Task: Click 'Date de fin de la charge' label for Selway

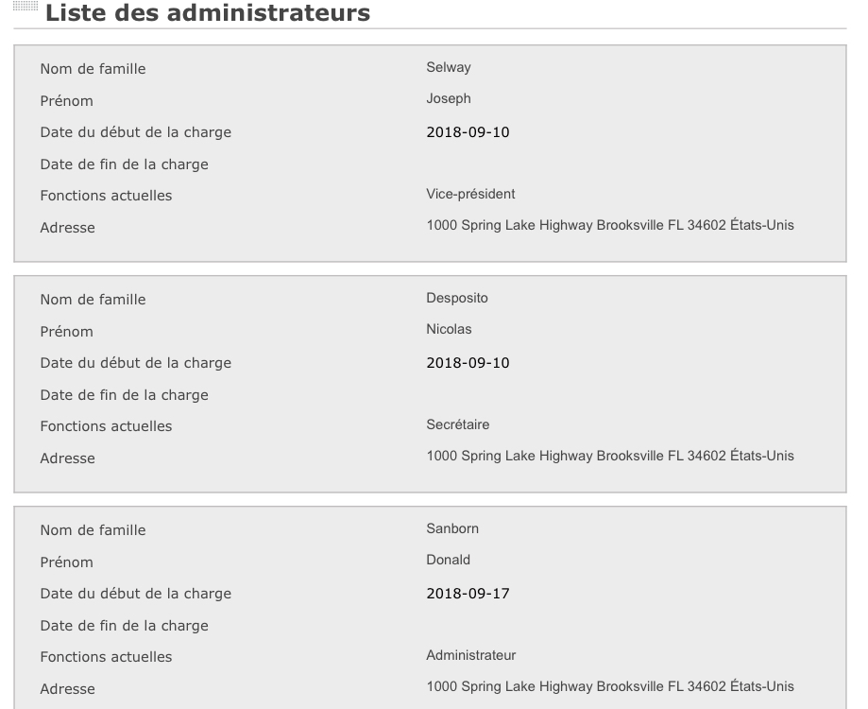Action: click(124, 164)
